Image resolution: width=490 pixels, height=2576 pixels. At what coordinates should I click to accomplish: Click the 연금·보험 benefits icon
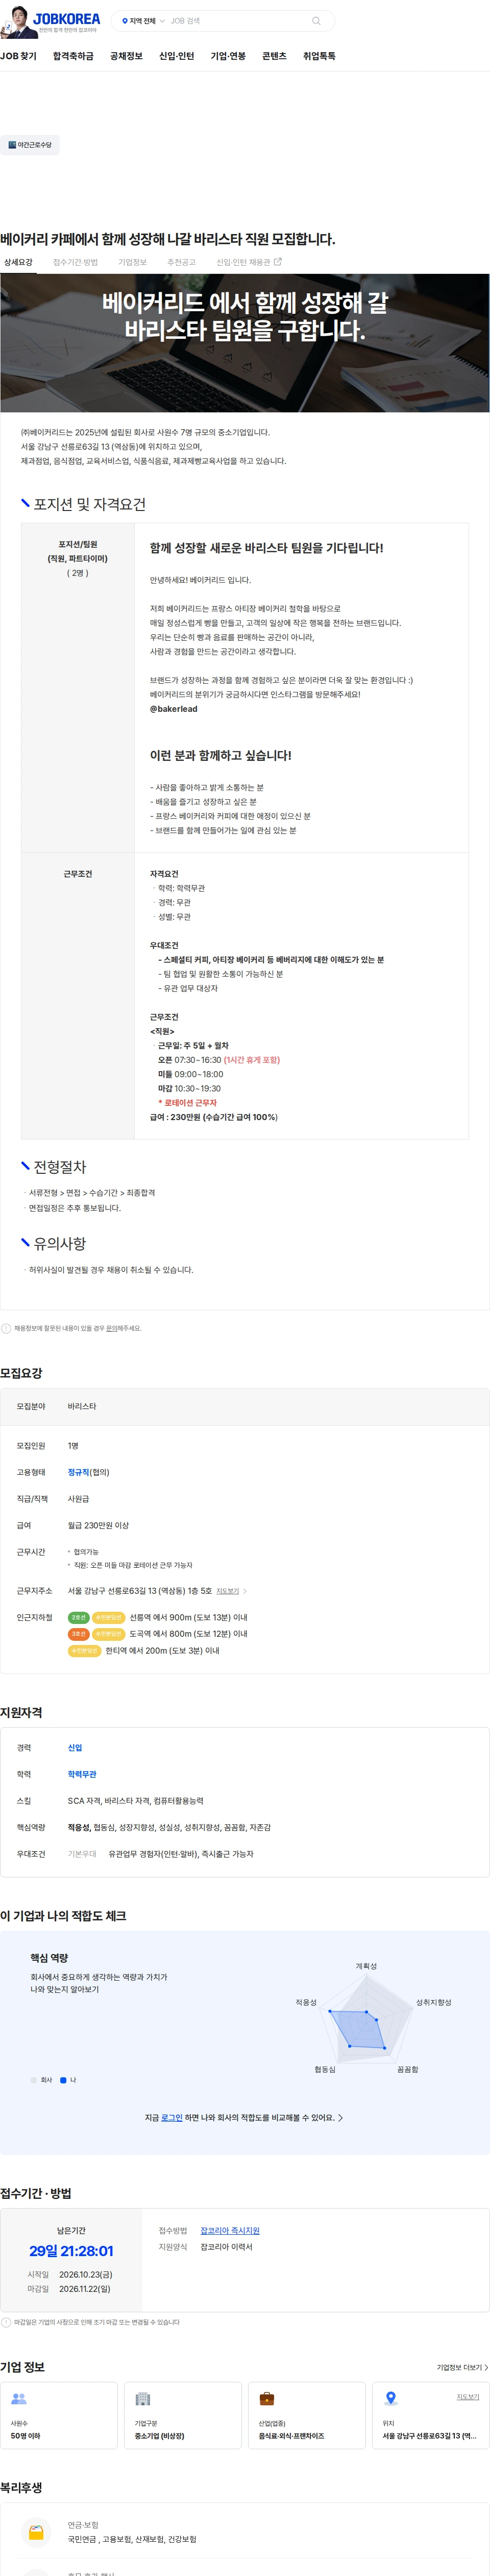coord(36,2533)
